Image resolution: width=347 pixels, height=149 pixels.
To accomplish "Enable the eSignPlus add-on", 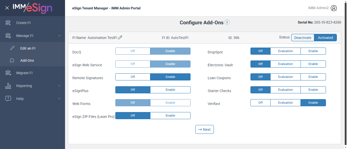I will [170, 90].
